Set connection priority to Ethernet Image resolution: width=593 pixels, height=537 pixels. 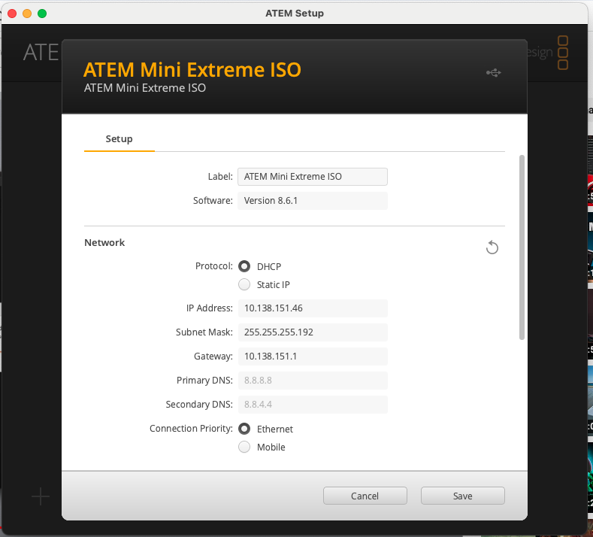pos(244,429)
